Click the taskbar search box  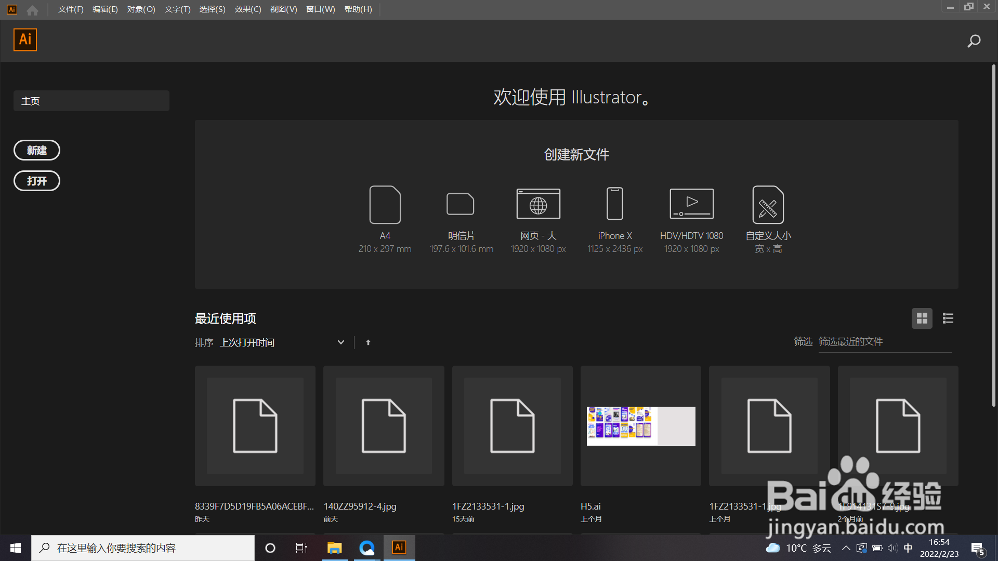click(x=143, y=548)
